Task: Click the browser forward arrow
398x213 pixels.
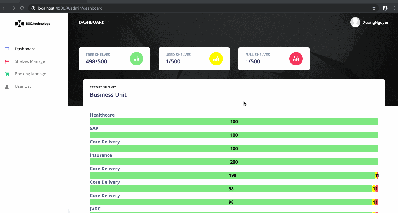Action: (x=13, y=8)
